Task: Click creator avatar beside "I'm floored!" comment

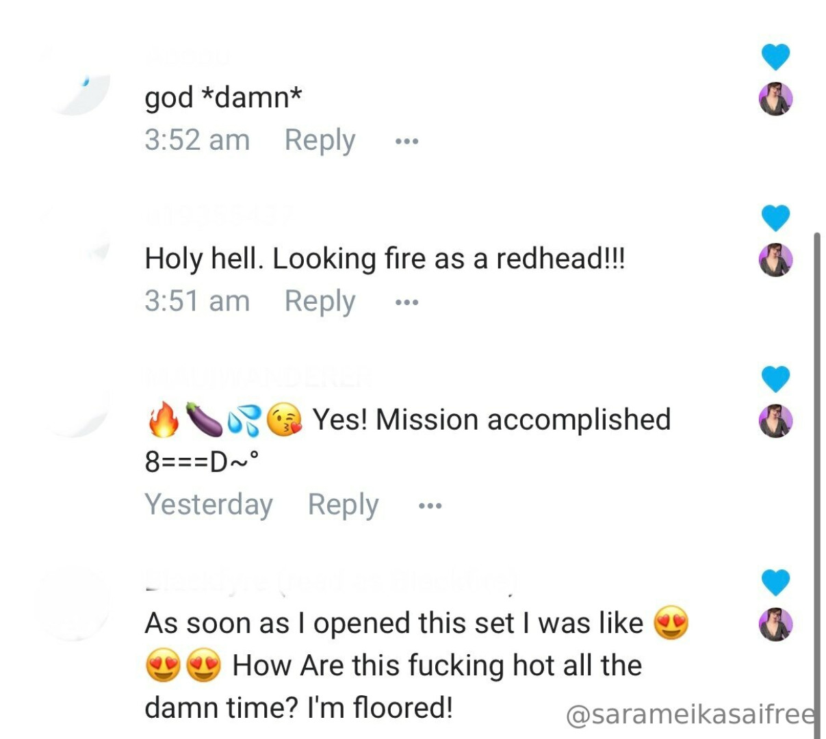Action: pos(775,624)
